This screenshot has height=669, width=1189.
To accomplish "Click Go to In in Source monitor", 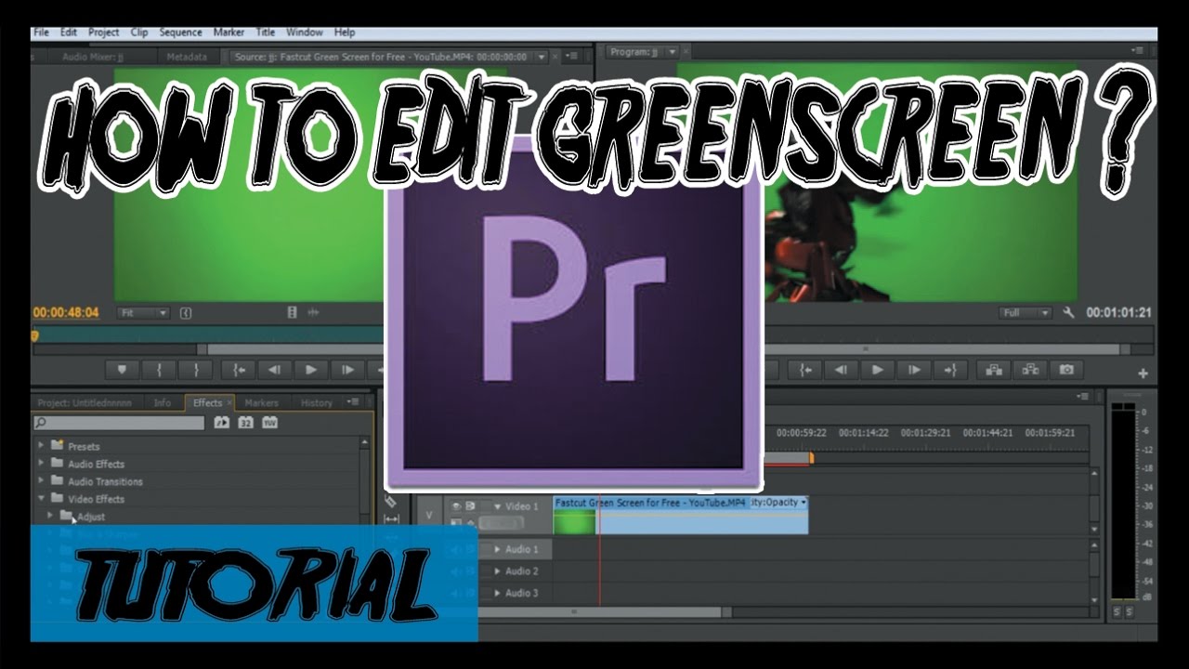I will pyautogui.click(x=239, y=370).
